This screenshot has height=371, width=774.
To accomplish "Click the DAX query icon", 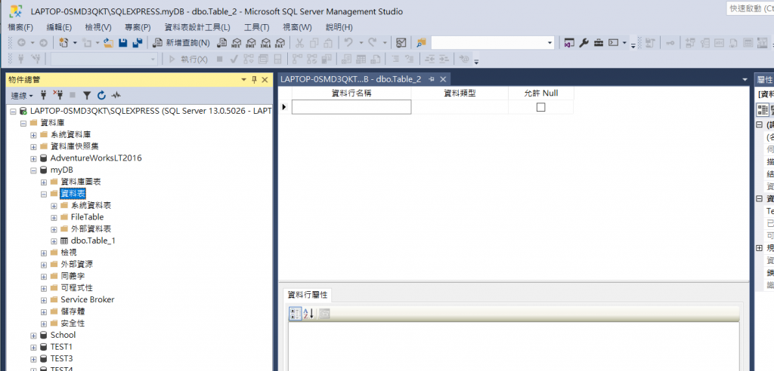I will (280, 43).
